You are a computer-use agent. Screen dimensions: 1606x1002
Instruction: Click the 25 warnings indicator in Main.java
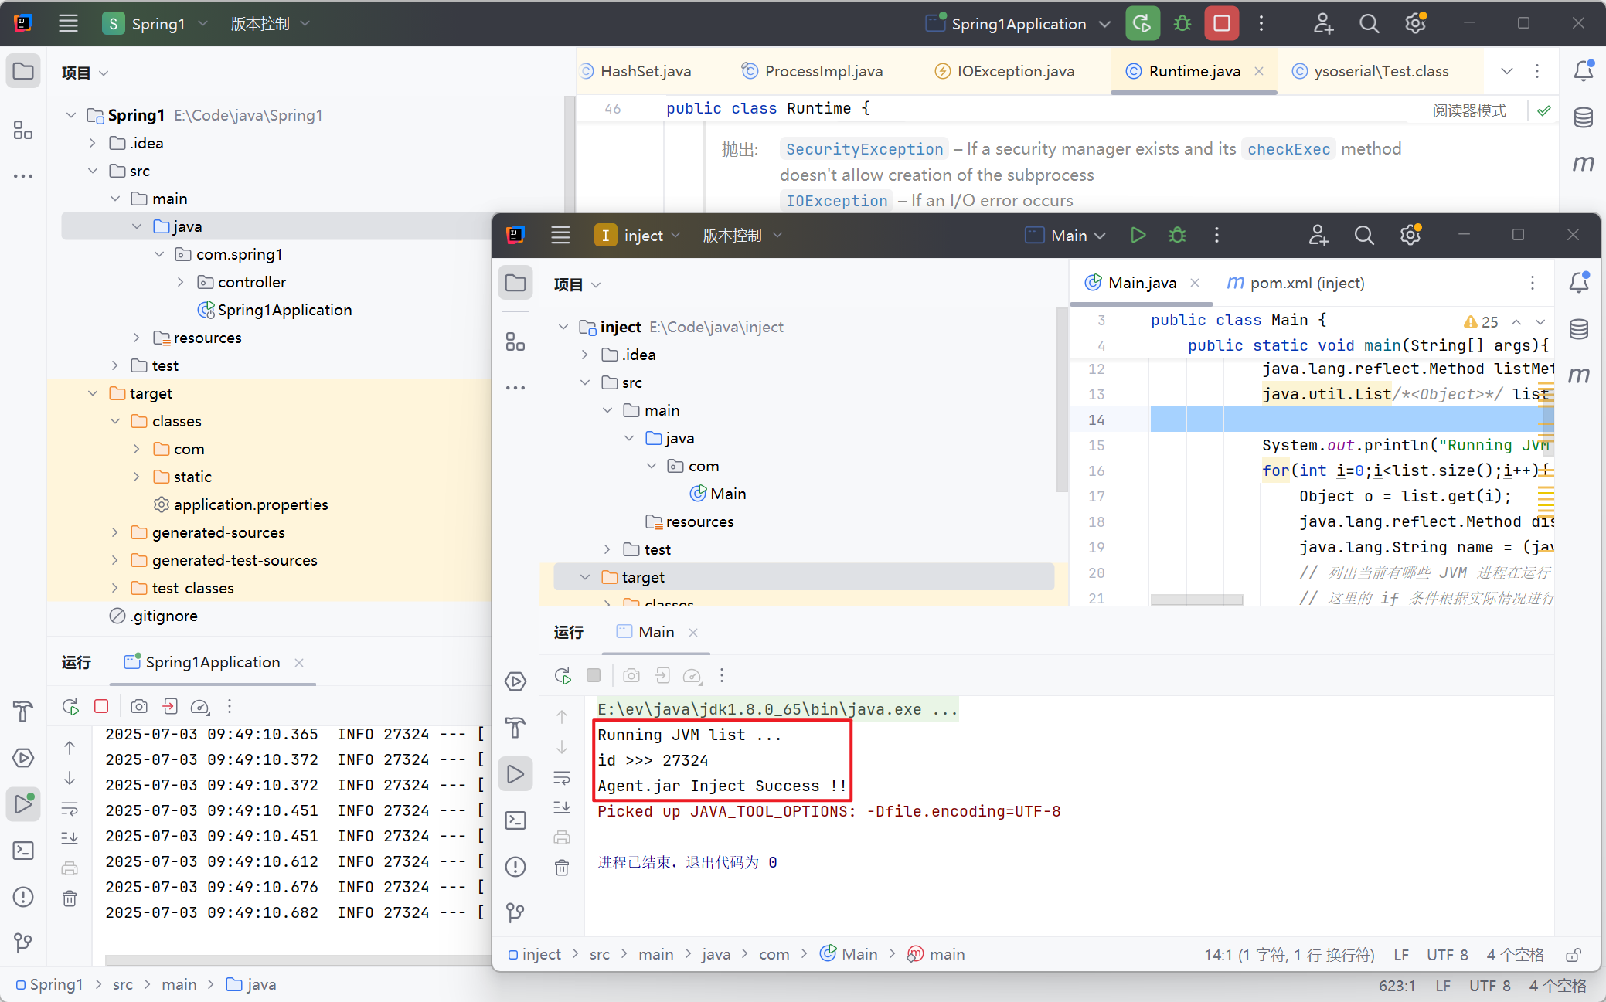(1481, 321)
